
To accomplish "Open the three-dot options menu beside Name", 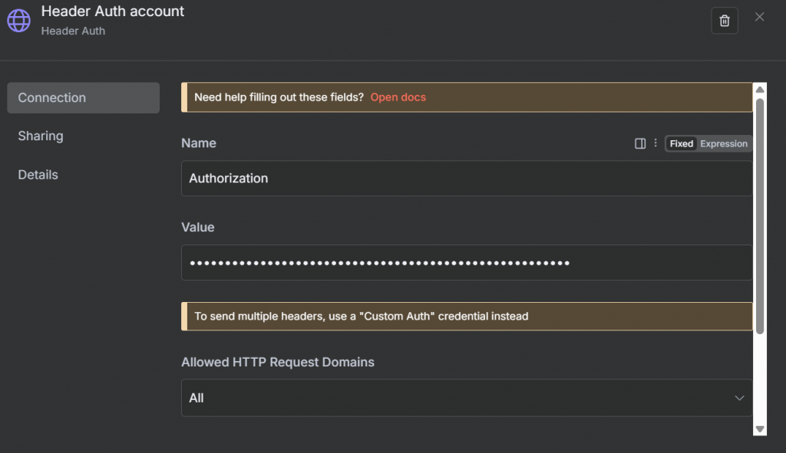I will pyautogui.click(x=656, y=143).
